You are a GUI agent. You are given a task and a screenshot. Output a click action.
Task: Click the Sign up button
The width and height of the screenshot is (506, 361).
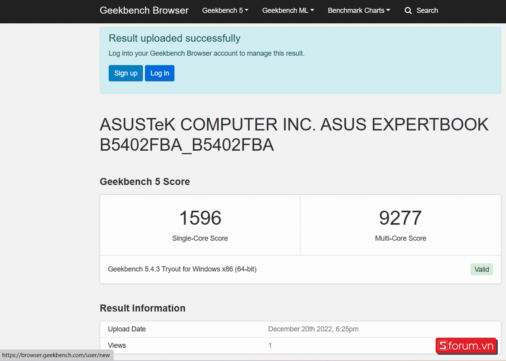(126, 73)
